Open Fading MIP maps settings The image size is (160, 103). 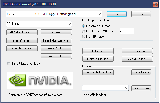click(x=22, y=48)
